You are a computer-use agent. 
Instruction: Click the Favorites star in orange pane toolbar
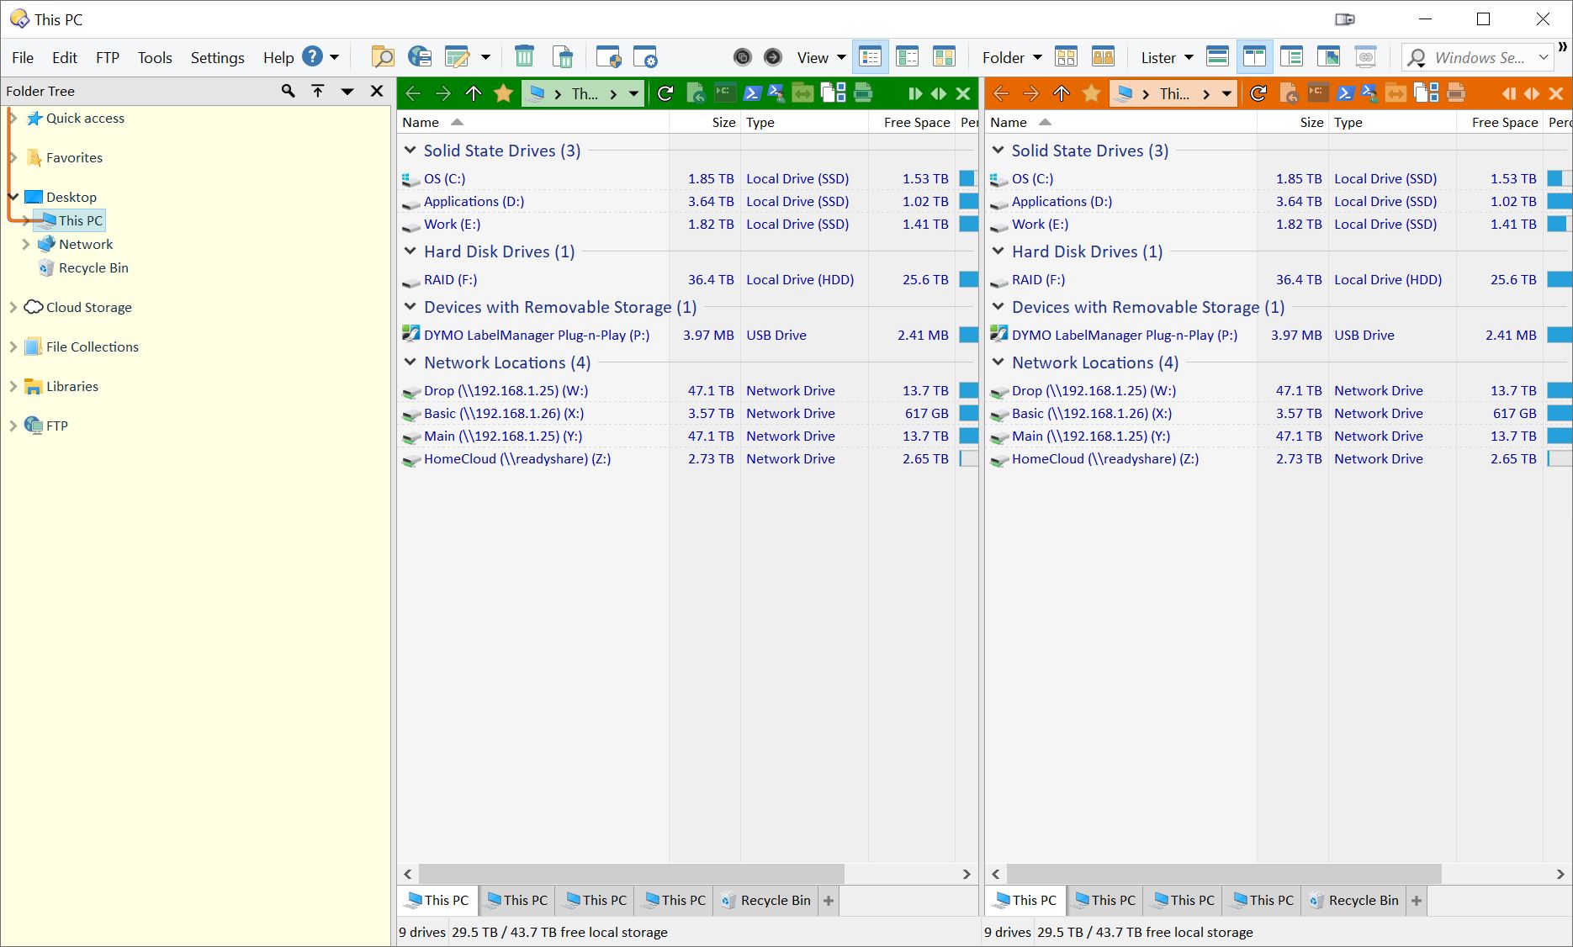click(x=1091, y=93)
